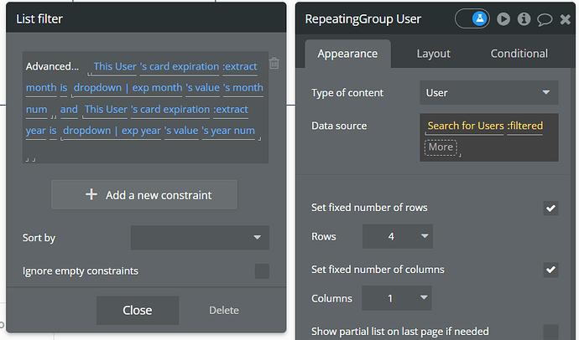Open the comment bubble icon
This screenshot has width=579, height=340.
545,18
